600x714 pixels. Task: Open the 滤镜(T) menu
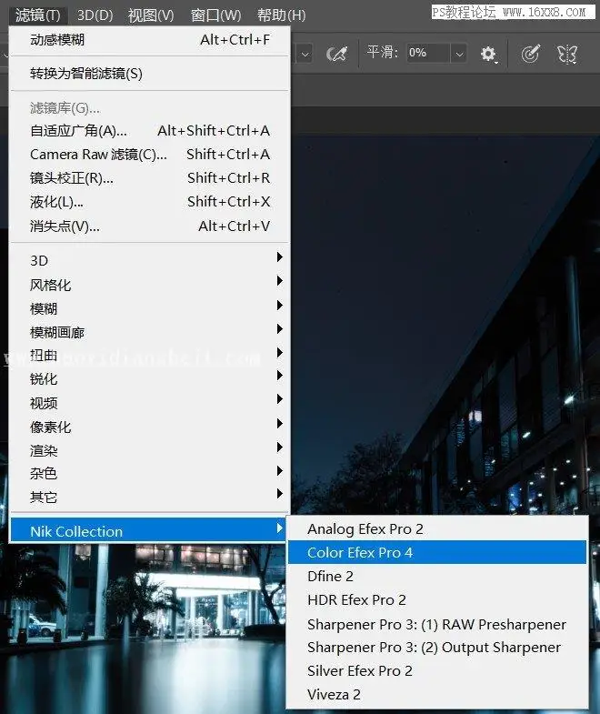click(38, 15)
